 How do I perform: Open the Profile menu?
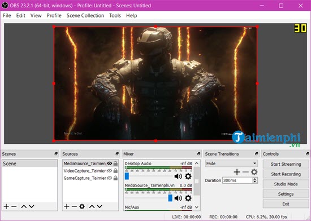[x=54, y=15]
